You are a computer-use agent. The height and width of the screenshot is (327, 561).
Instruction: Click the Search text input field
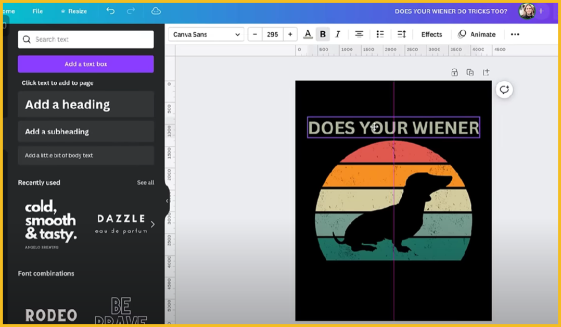coord(86,40)
